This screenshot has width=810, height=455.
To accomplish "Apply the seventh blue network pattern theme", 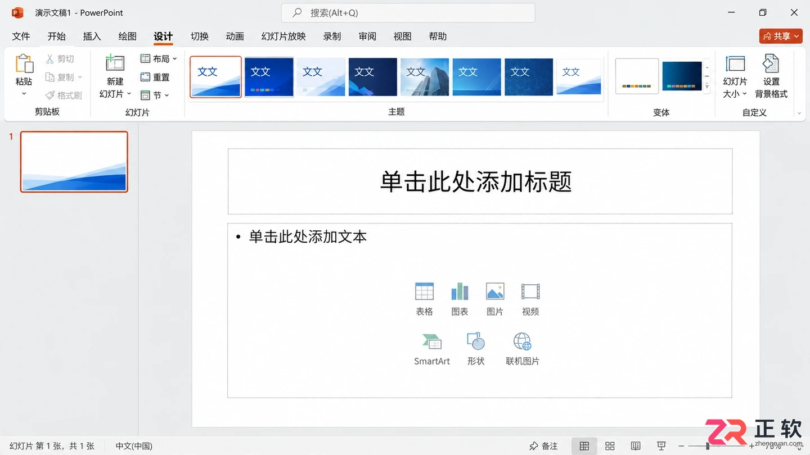I will tap(529, 77).
